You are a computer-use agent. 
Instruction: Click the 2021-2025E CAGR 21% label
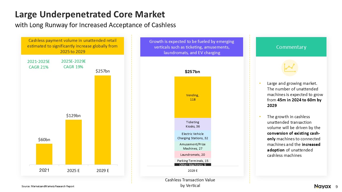tap(38, 64)
